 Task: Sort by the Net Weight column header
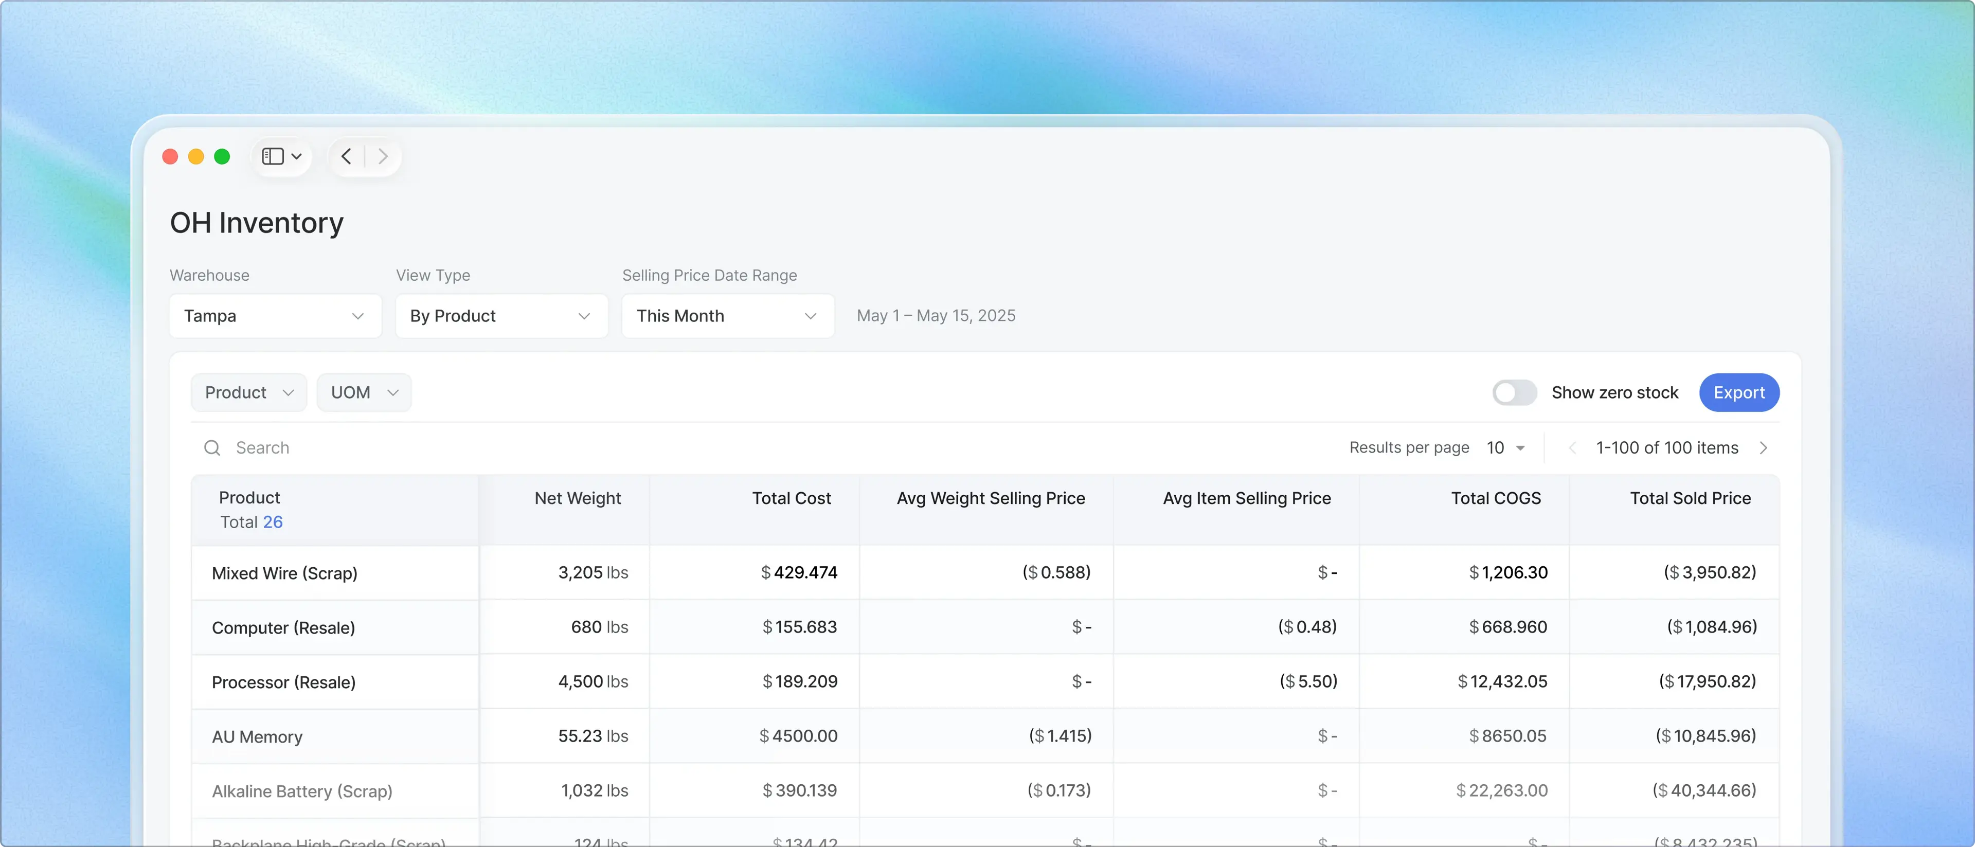click(577, 498)
